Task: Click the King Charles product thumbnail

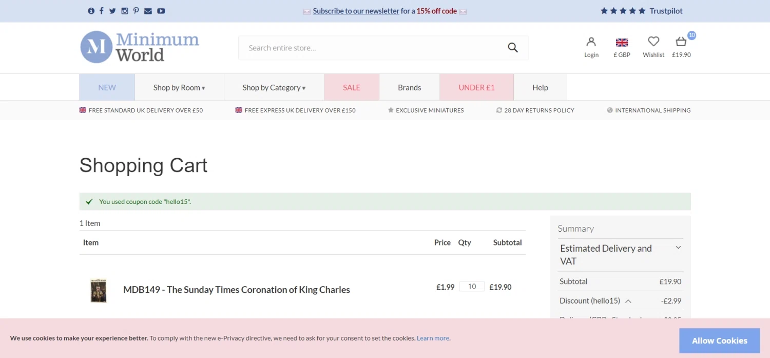Action: [x=99, y=290]
